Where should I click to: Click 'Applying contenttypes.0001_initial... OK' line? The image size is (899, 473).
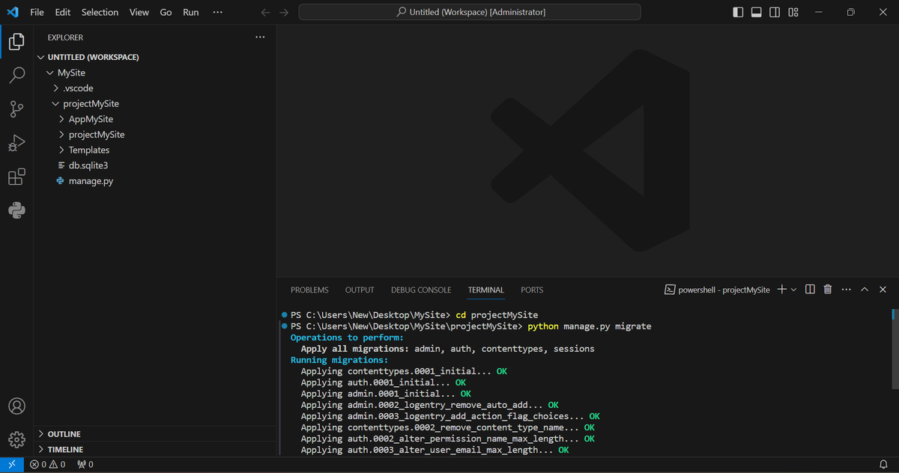coord(404,371)
